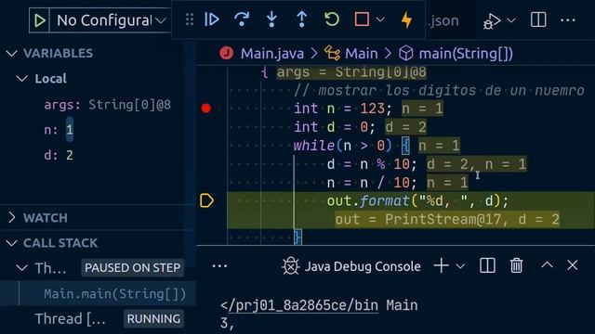Start debugging with green play button
The height and width of the screenshot is (334, 595).
(x=39, y=20)
